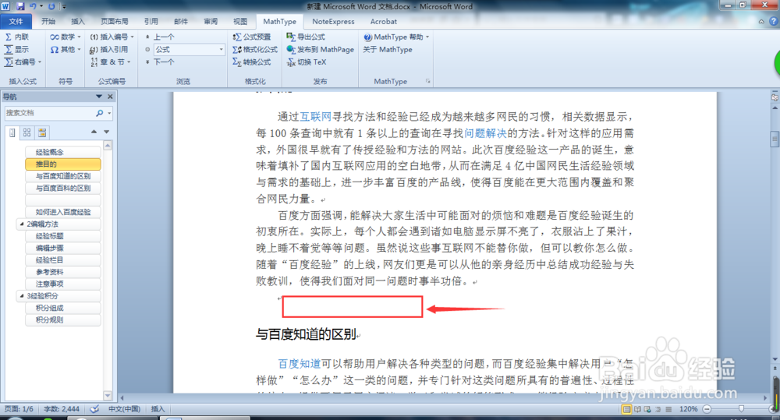The width and height of the screenshot is (780, 420).
Task: Switch to print layout view in status bar
Action: tap(627, 409)
